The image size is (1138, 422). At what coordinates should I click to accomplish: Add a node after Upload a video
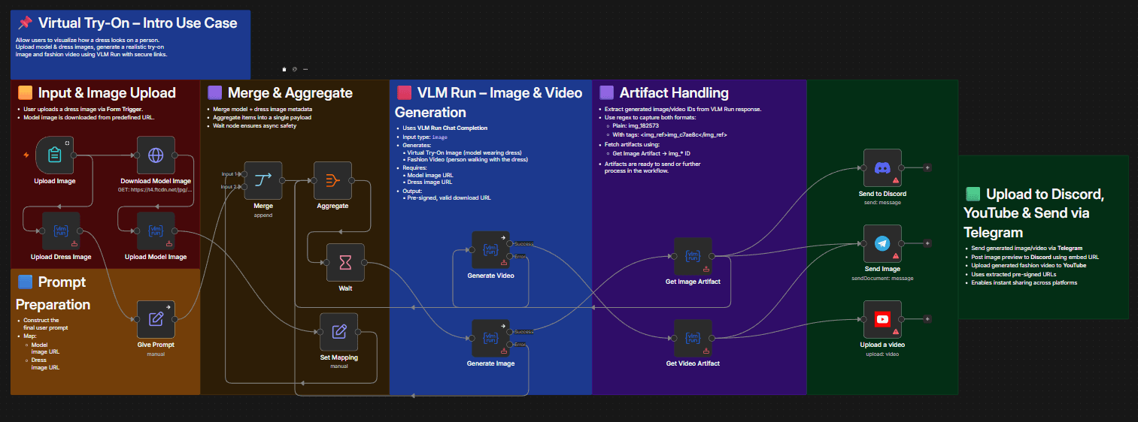(927, 319)
